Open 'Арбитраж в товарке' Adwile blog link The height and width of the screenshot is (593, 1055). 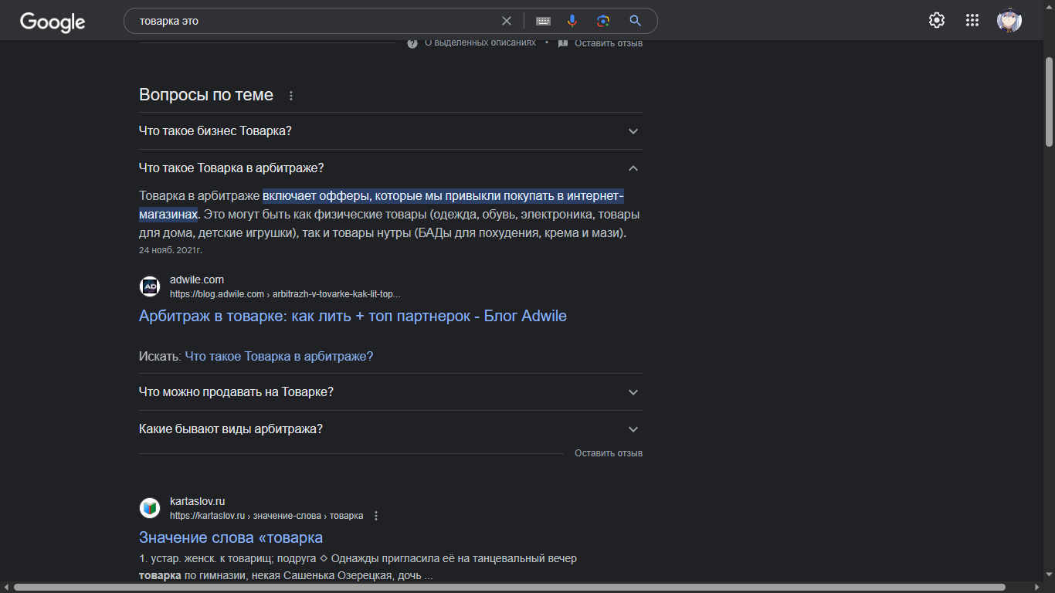coord(352,316)
